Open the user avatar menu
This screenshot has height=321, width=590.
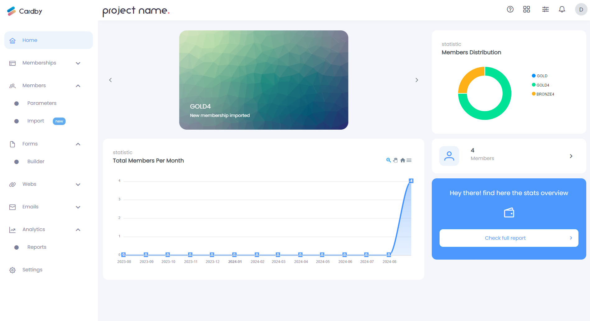click(581, 9)
